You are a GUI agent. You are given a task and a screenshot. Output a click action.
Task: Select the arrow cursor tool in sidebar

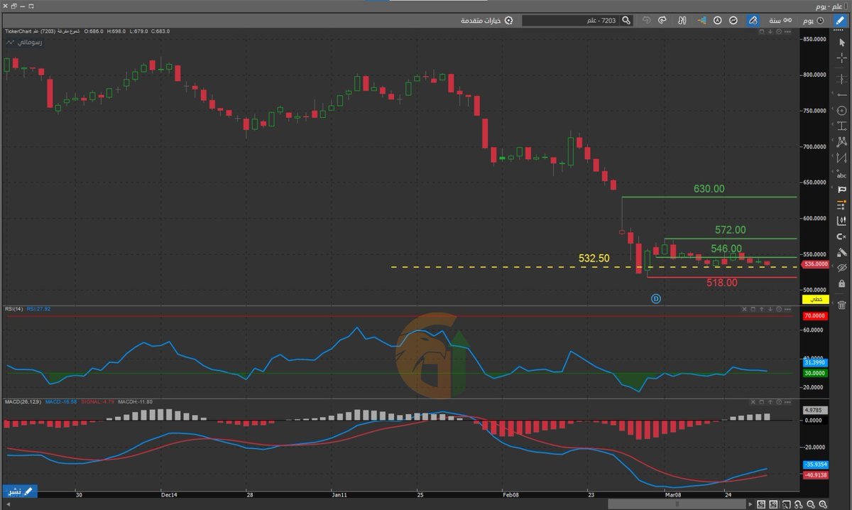[841, 43]
